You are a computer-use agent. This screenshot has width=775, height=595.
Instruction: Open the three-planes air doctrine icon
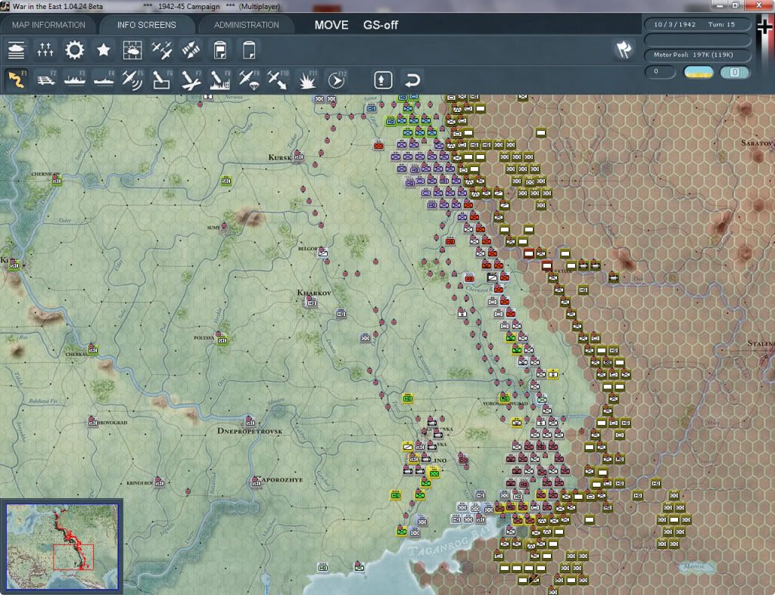coord(162,50)
